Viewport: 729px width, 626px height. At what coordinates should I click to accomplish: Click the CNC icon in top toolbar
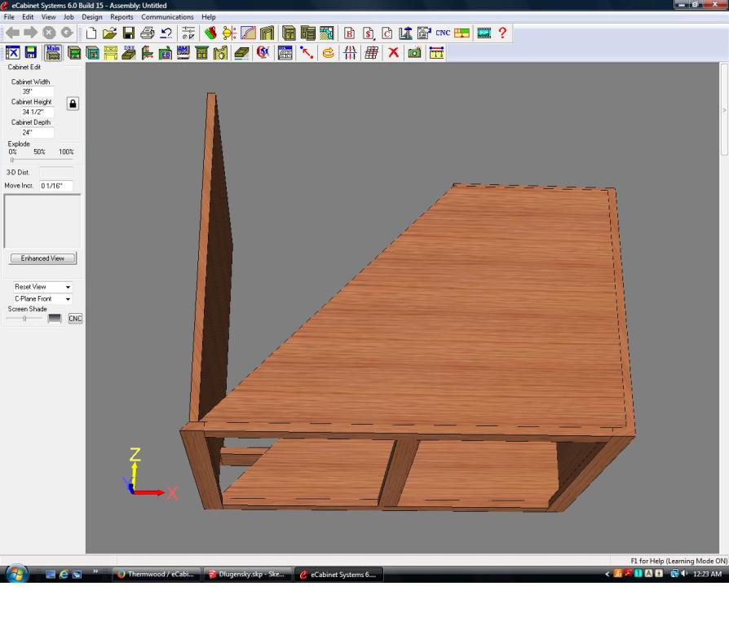point(443,33)
